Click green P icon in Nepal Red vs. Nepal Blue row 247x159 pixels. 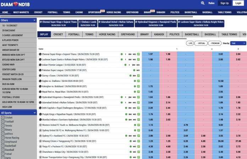pos(138,92)
